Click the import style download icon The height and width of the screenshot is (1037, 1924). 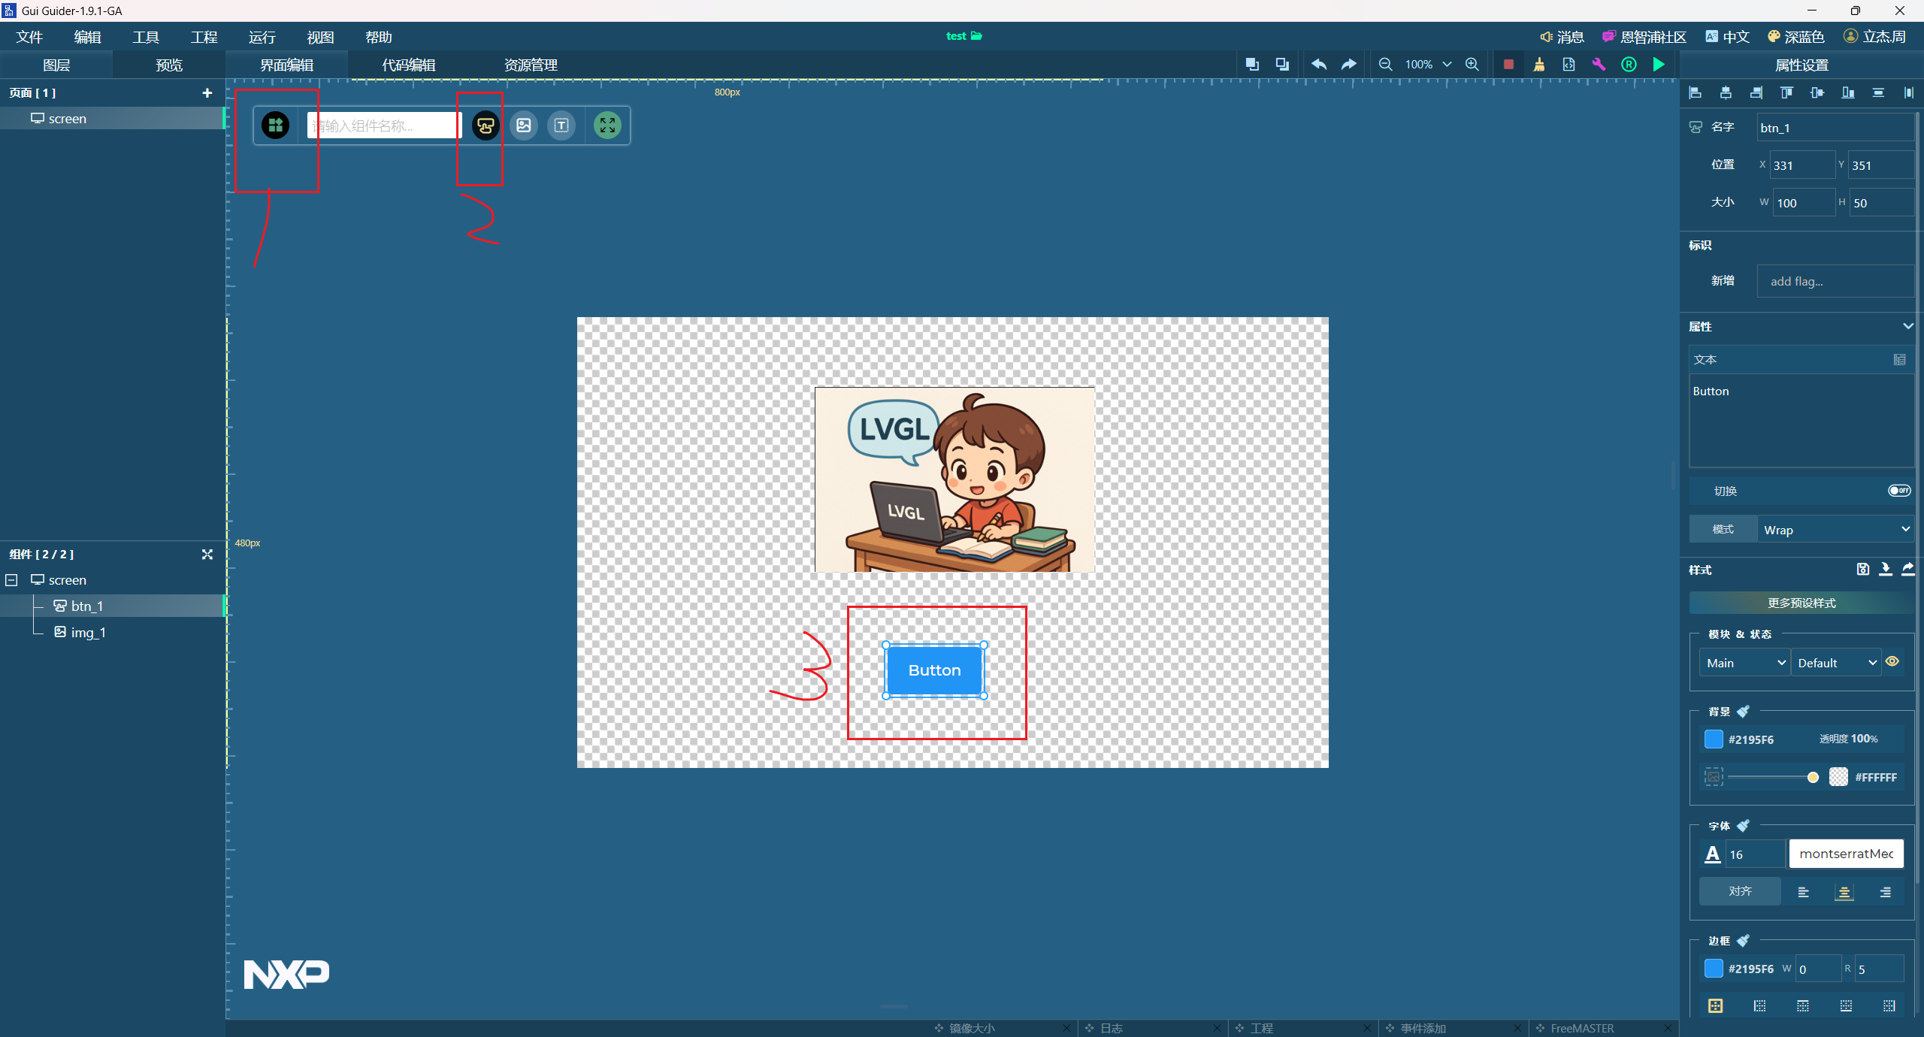coord(1886,569)
